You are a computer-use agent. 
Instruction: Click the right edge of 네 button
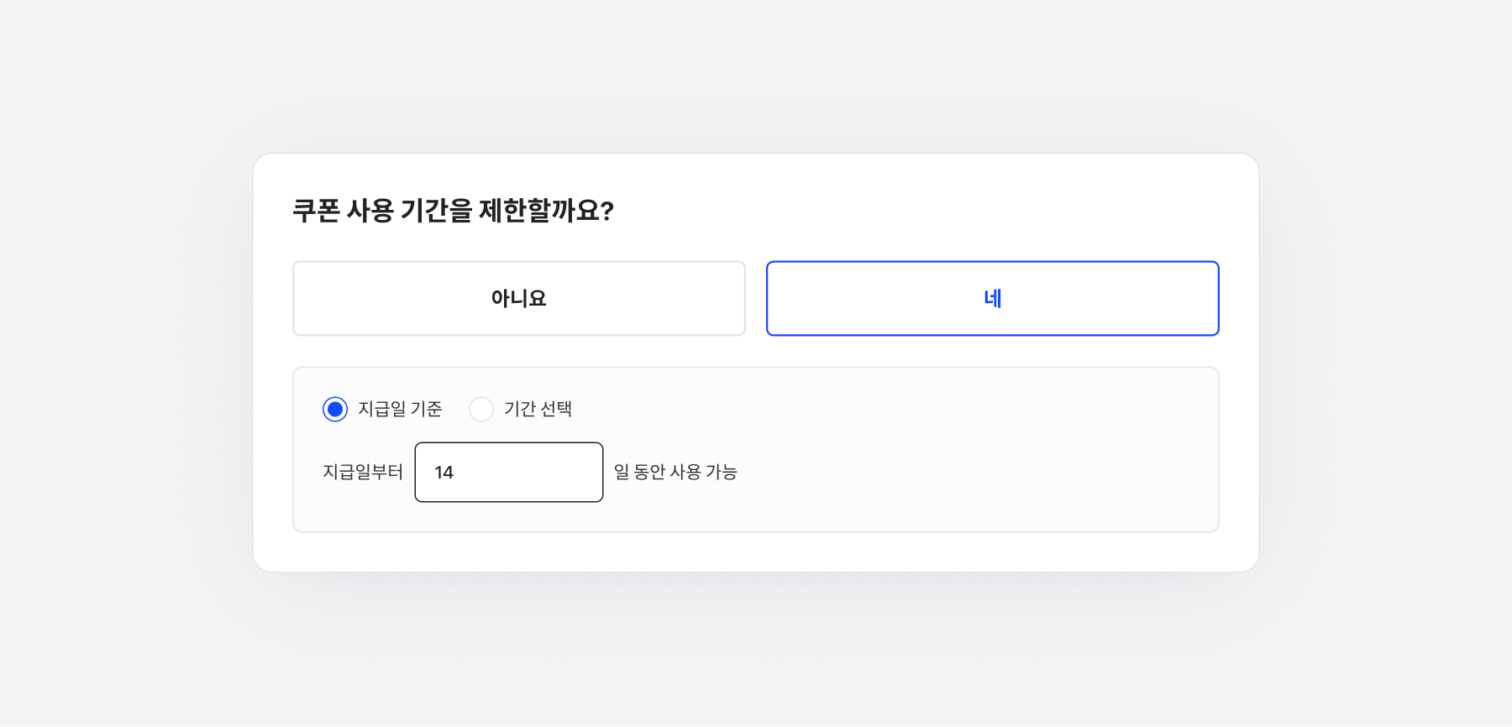[x=1208, y=298]
